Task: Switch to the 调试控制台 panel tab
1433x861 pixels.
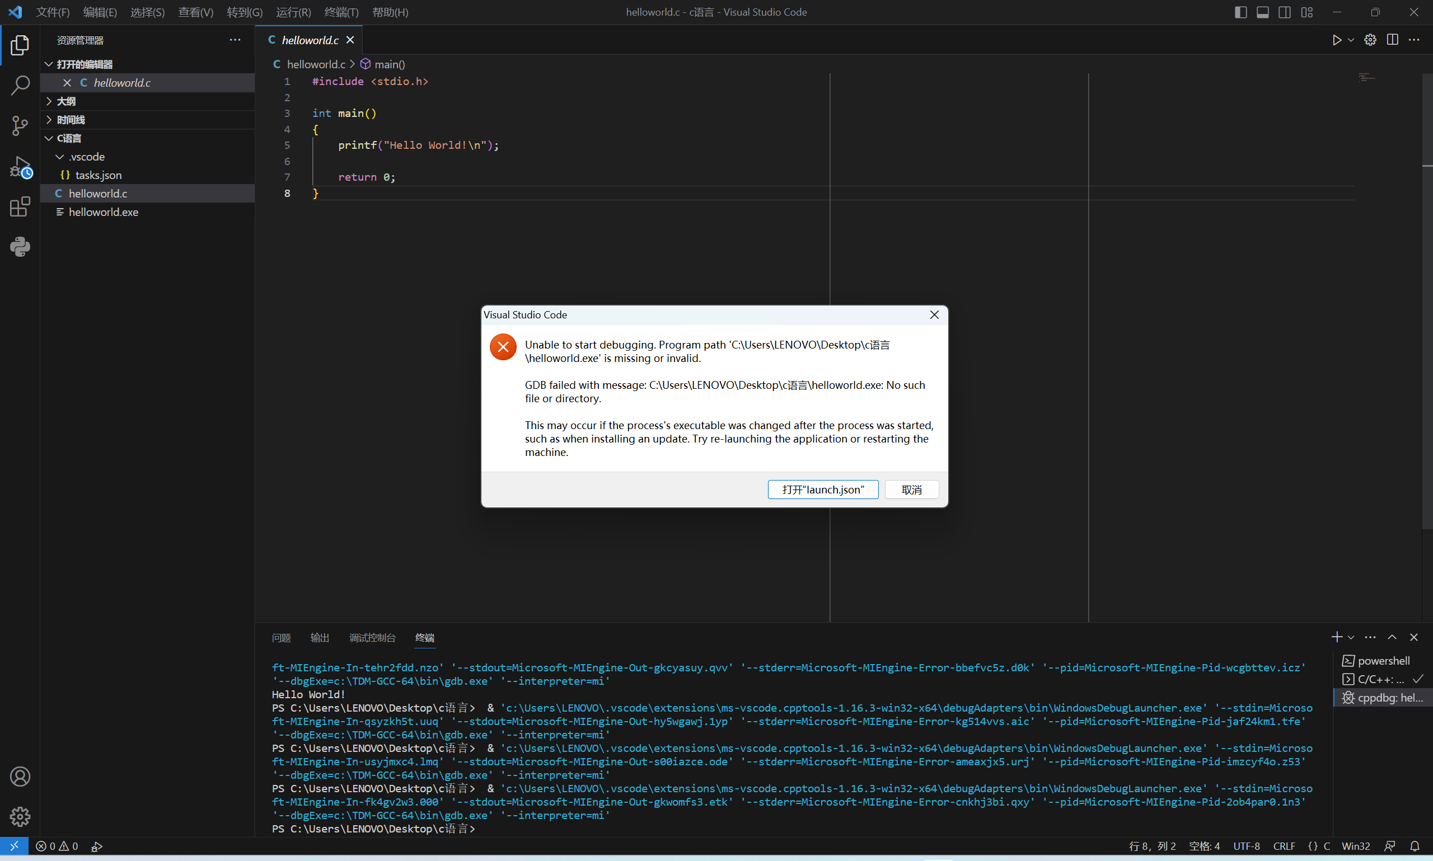Action: [x=372, y=638]
